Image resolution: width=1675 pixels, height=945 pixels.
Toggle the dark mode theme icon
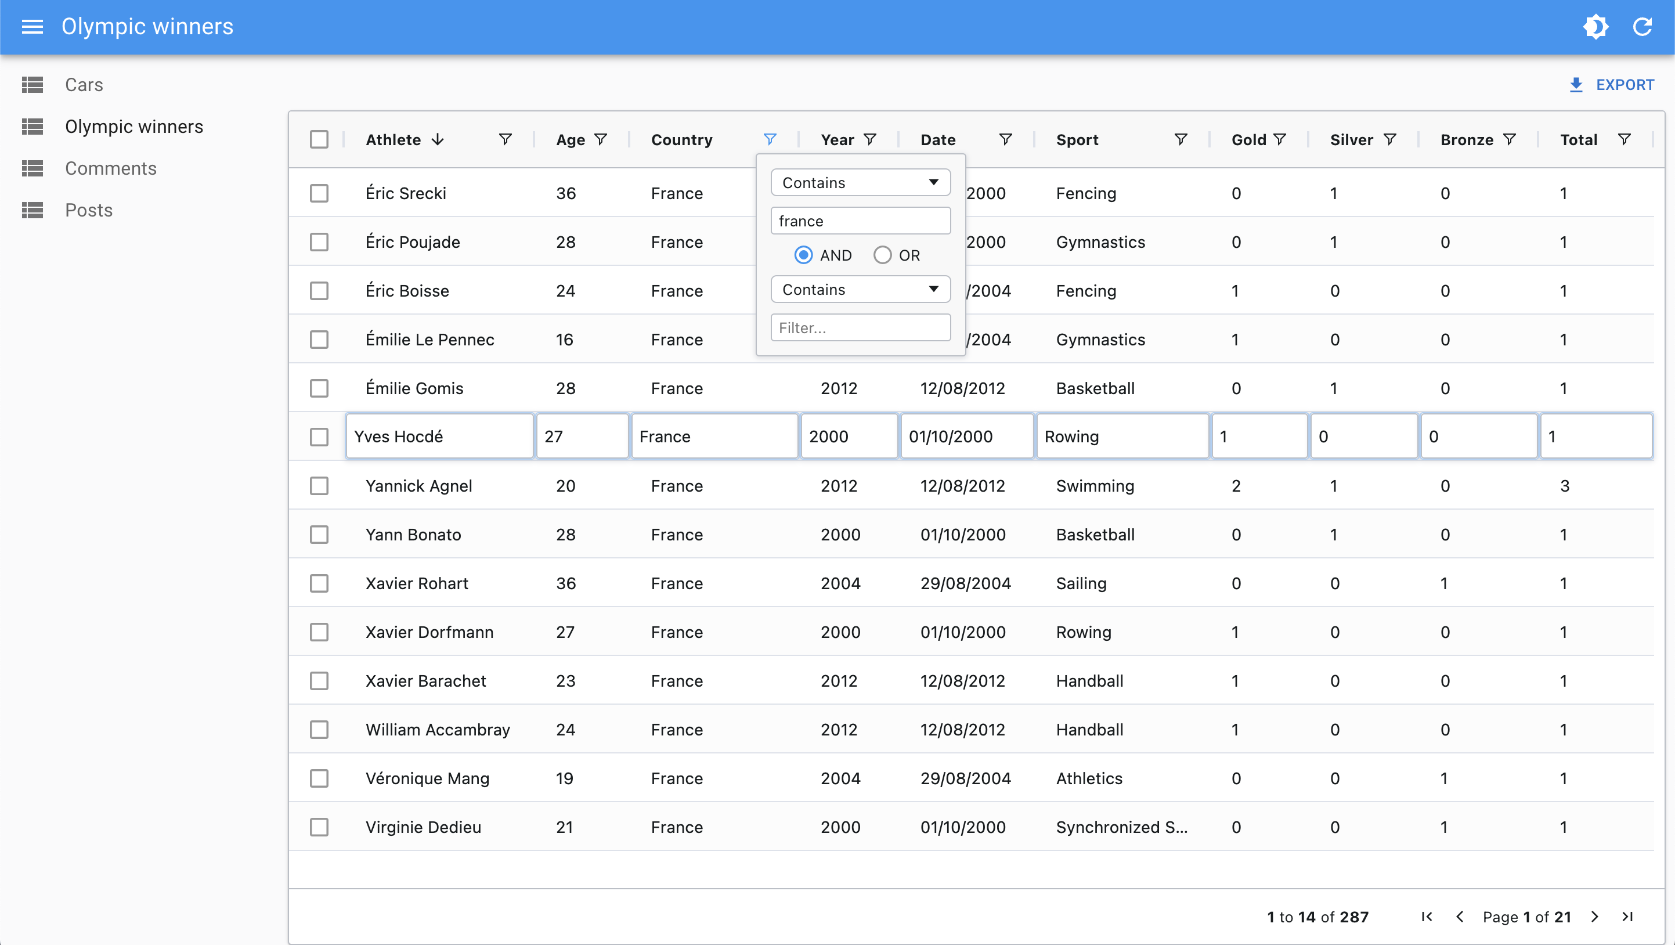pyautogui.click(x=1596, y=27)
